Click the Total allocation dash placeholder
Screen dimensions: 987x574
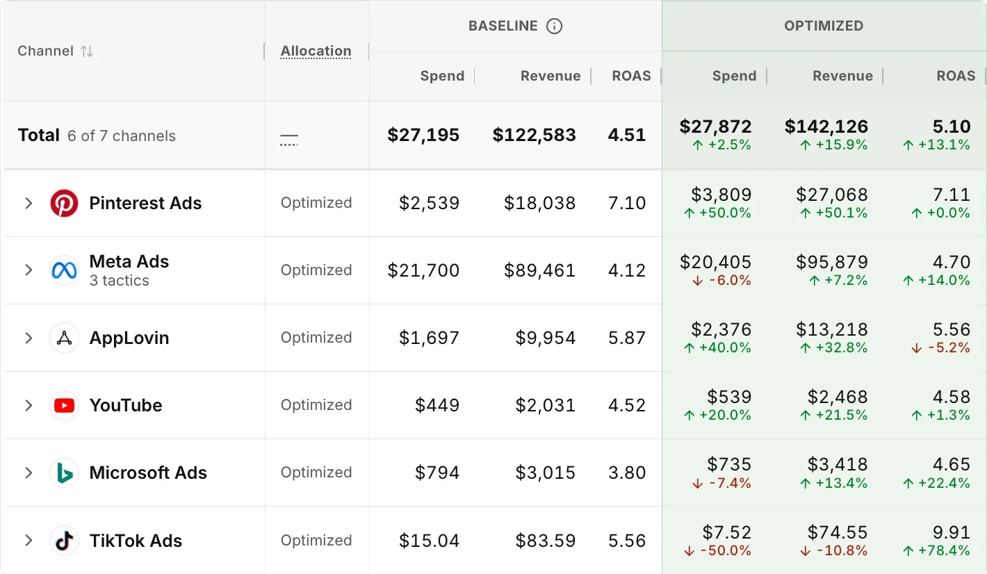pos(288,138)
